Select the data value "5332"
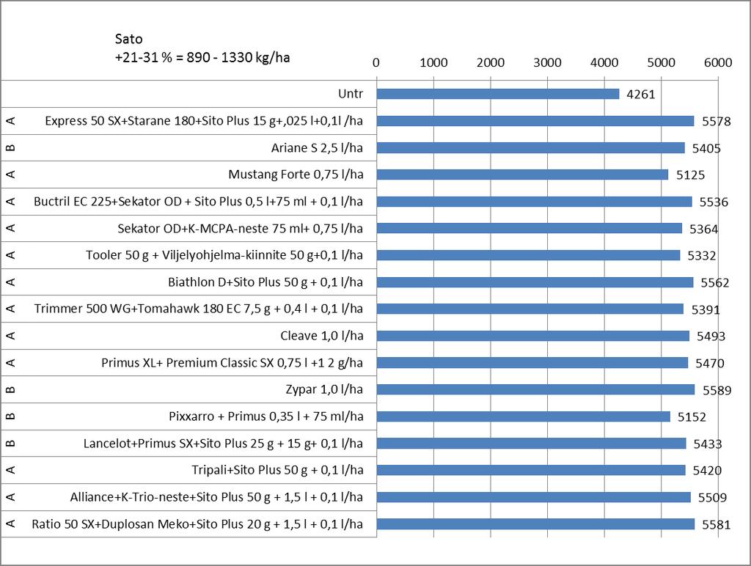The image size is (751, 566). pos(702,256)
